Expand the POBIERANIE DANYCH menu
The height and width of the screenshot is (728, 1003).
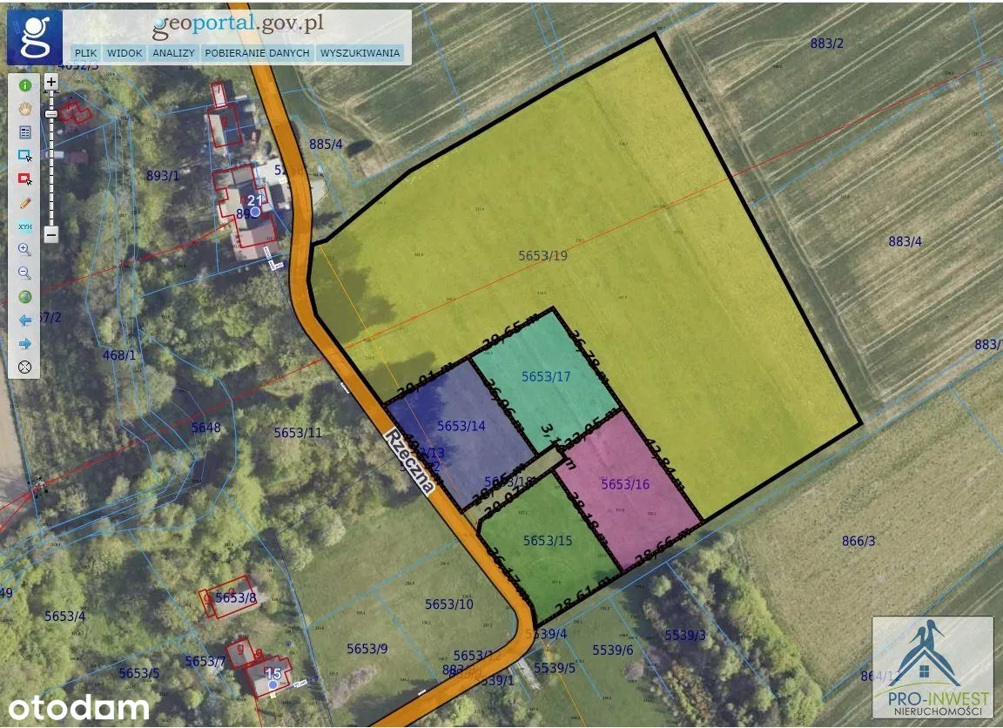pyautogui.click(x=257, y=53)
